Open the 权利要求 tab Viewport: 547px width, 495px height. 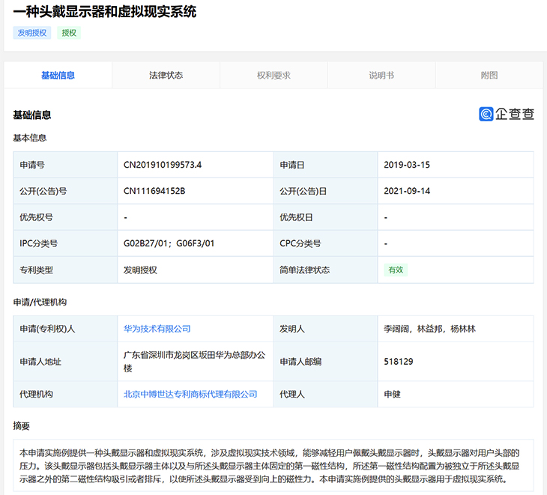pyautogui.click(x=273, y=76)
